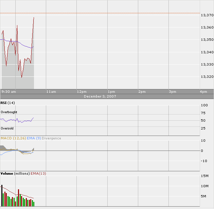This screenshot has height=209, width=214.
Task: Click the 13,350 price axis label
Action: pos(207,39)
